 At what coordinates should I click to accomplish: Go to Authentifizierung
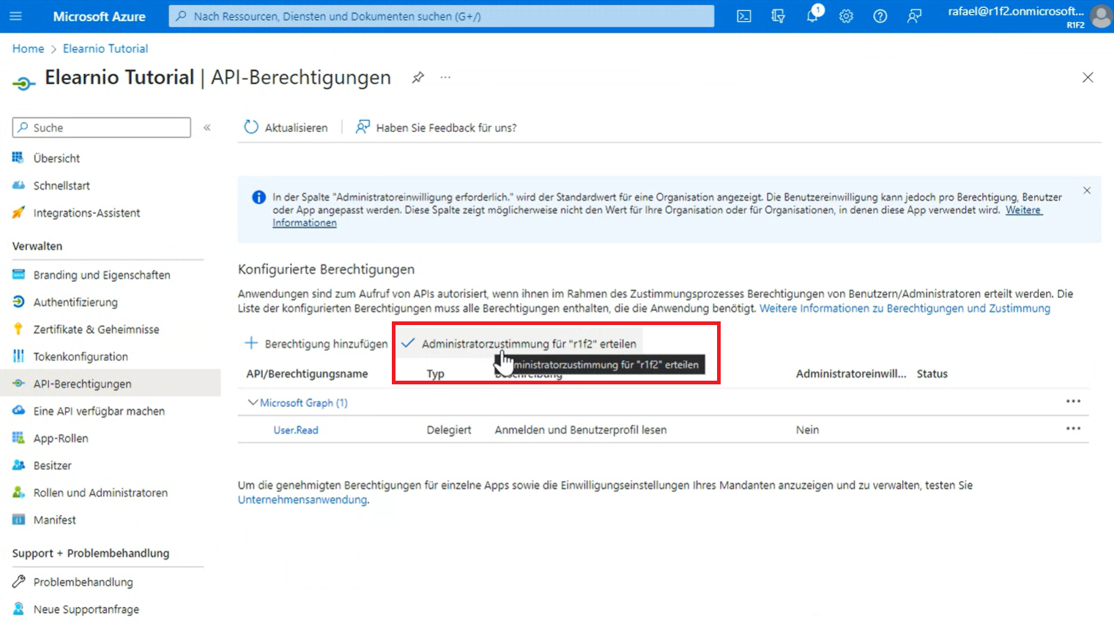click(75, 302)
